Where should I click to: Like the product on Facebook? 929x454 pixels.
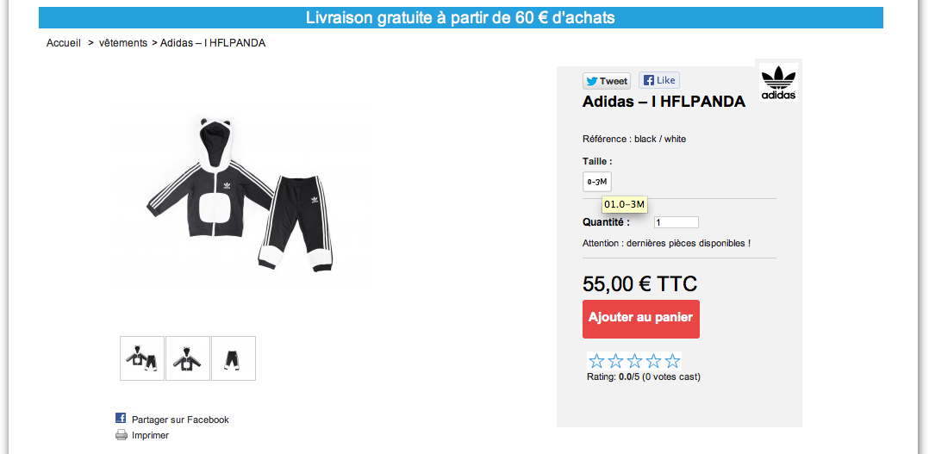658,80
